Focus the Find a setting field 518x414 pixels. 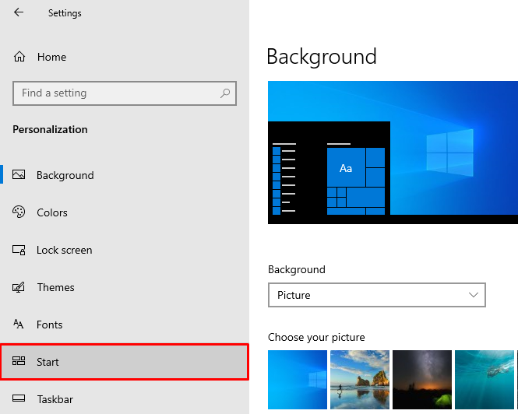point(125,93)
